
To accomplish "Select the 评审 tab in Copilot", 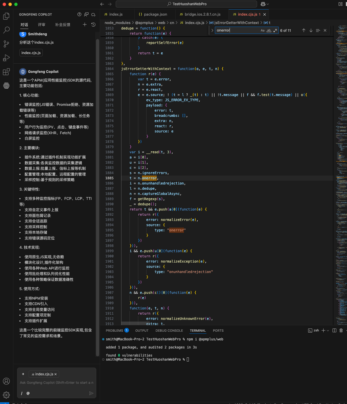I will coord(41,25).
